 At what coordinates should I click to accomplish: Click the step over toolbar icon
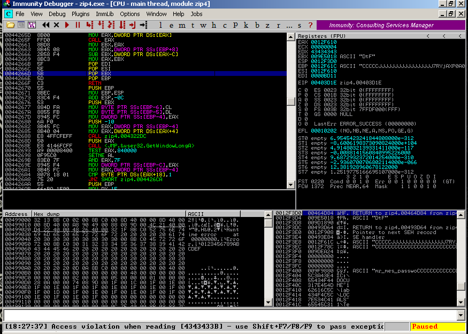(x=101, y=25)
